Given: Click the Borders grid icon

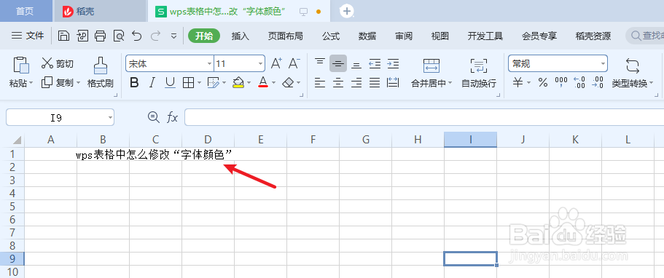Looking at the screenshot, I should (x=188, y=82).
